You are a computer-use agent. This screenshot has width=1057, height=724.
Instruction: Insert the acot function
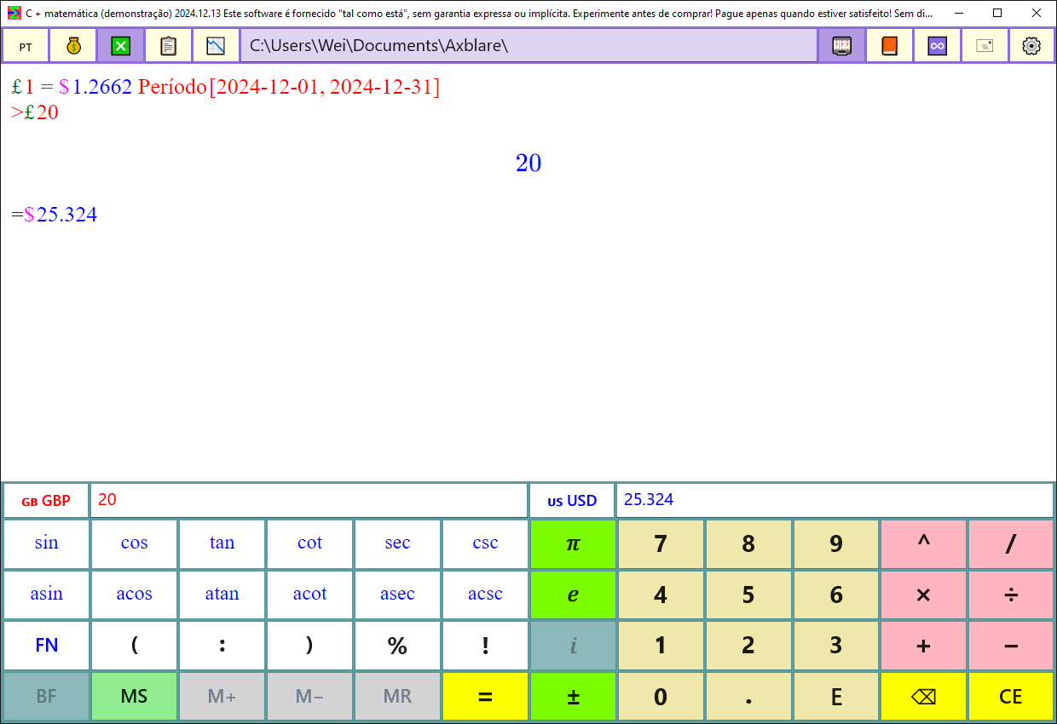pyautogui.click(x=310, y=595)
